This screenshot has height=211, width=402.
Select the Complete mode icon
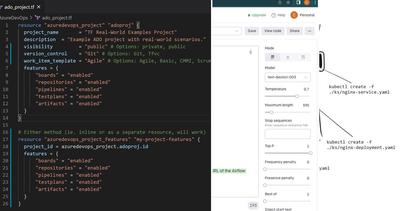[x=273, y=57]
